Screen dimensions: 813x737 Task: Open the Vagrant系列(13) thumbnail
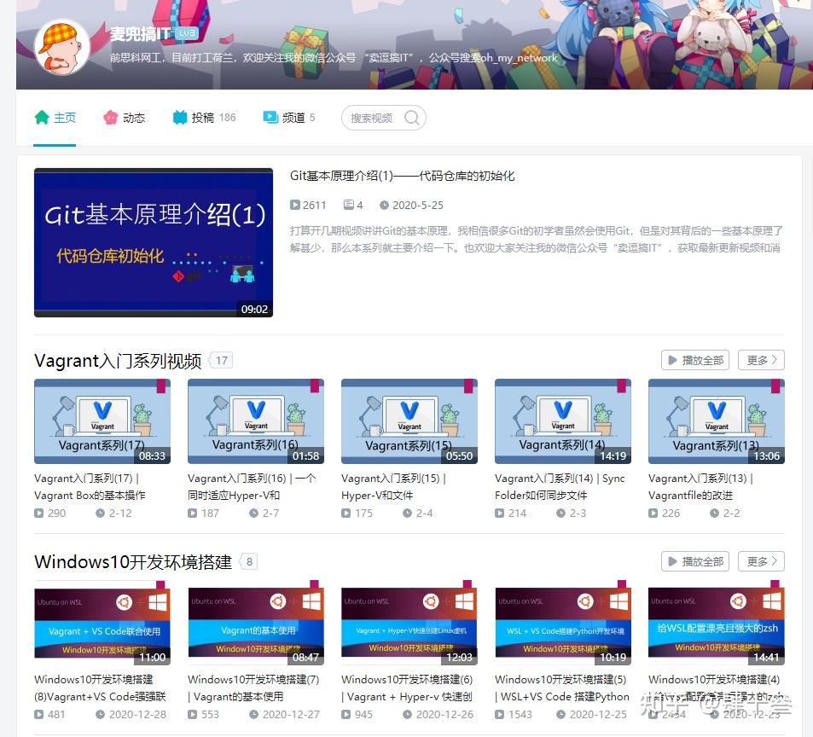pos(716,421)
